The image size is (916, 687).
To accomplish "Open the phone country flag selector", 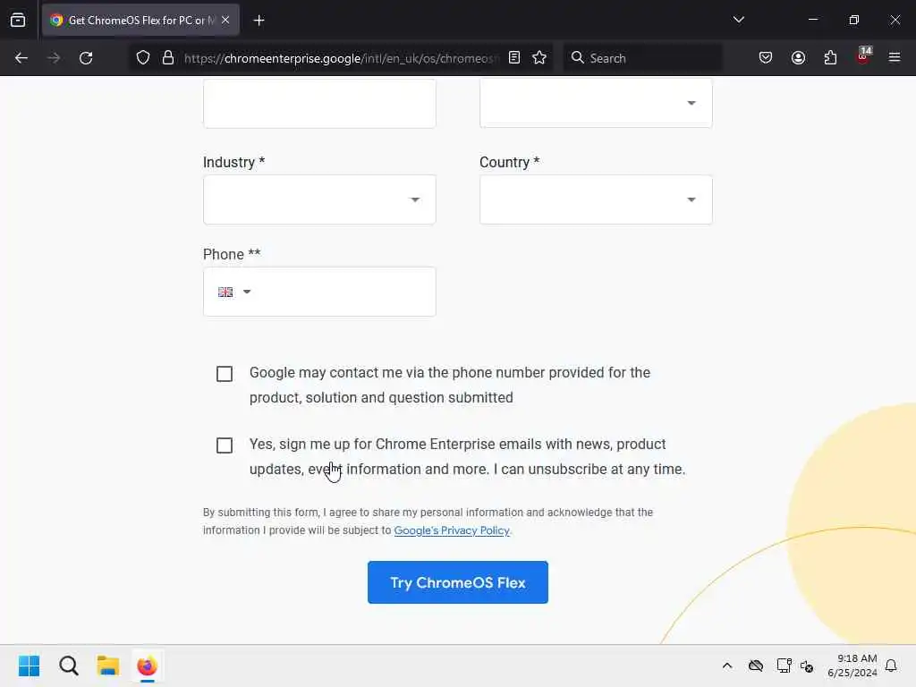I will (x=234, y=292).
